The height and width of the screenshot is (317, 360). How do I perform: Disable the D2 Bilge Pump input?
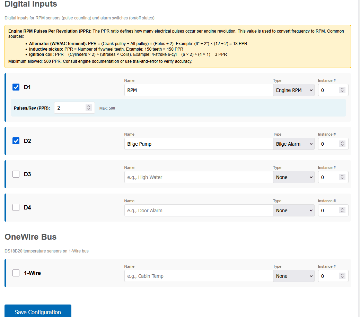pos(16,141)
